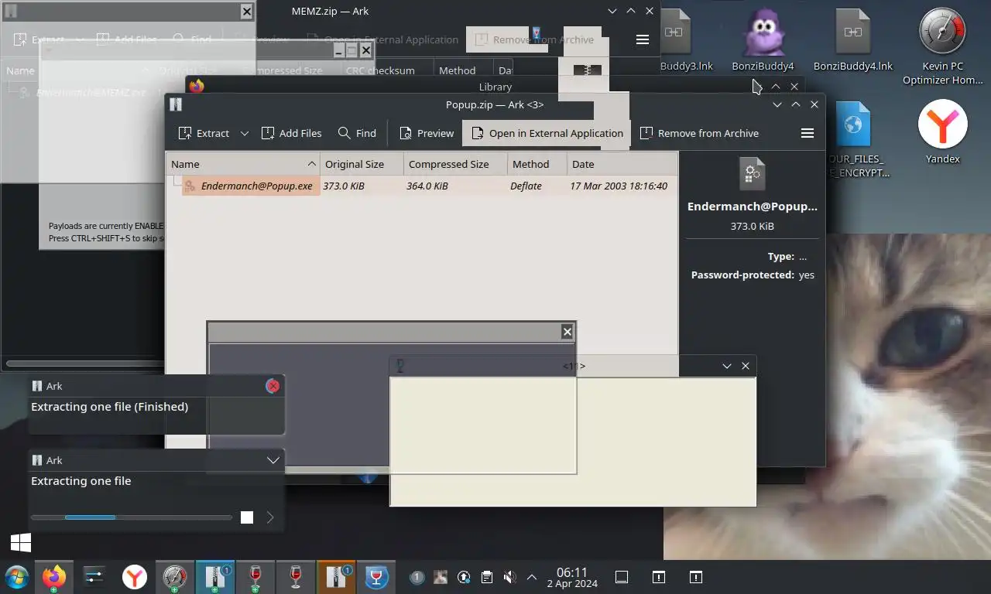Click Remove from Archive in MEMZ.zip window
The image size is (991, 594).
pyautogui.click(x=534, y=39)
